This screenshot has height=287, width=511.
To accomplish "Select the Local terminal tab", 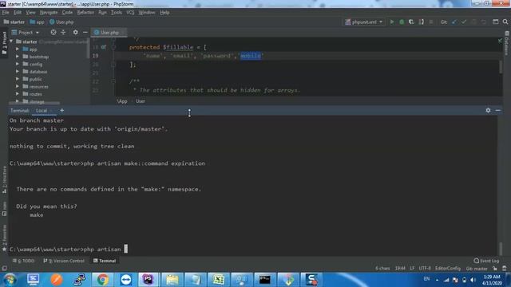I will click(x=42, y=111).
